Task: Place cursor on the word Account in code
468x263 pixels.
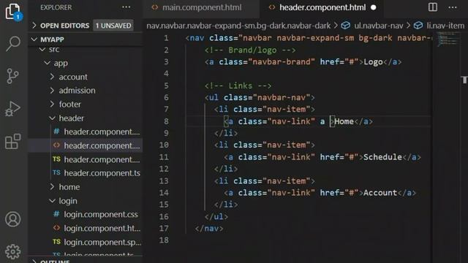Action: tap(380, 193)
